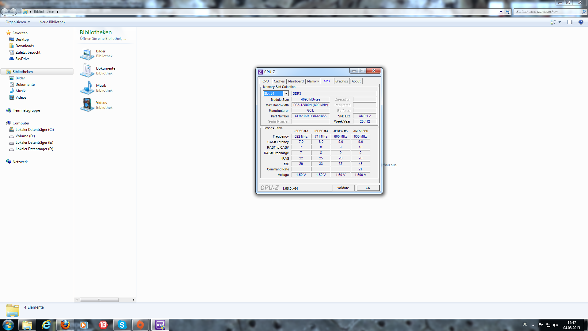Open the Organisieren dropdown menu
Image resolution: width=588 pixels, height=331 pixels.
click(x=18, y=22)
